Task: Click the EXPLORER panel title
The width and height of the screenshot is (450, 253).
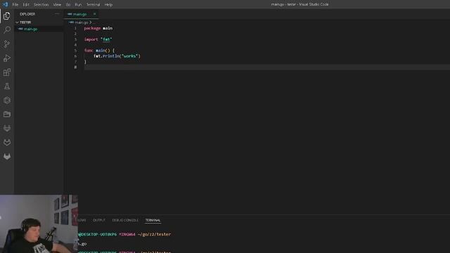Action: (27, 14)
